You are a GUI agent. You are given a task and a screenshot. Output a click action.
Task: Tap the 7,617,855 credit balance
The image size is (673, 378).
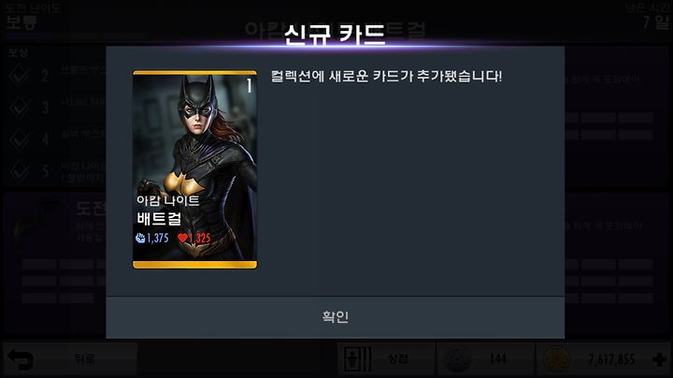click(x=611, y=359)
